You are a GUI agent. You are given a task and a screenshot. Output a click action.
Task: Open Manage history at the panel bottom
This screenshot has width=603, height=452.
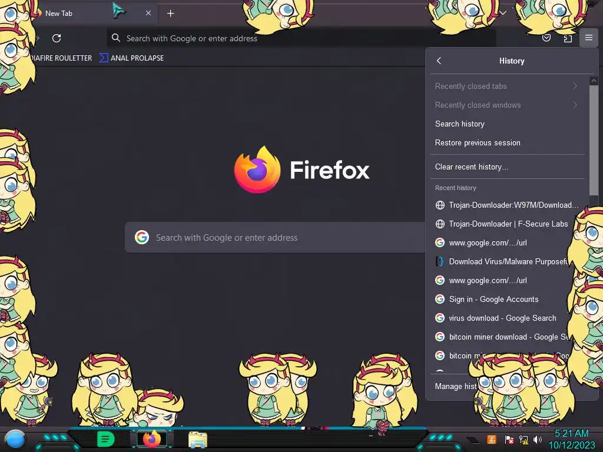(455, 386)
